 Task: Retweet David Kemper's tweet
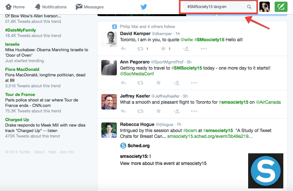click(140, 49)
